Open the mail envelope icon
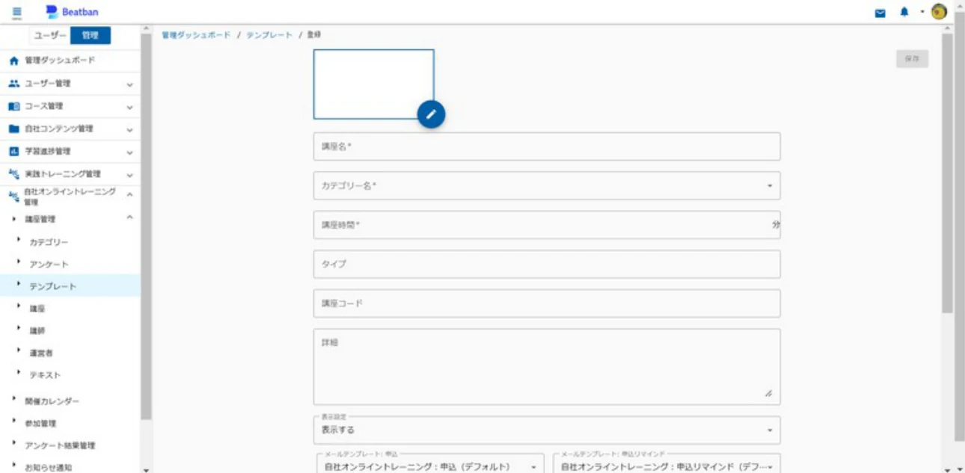The height and width of the screenshot is (473, 965). (880, 12)
